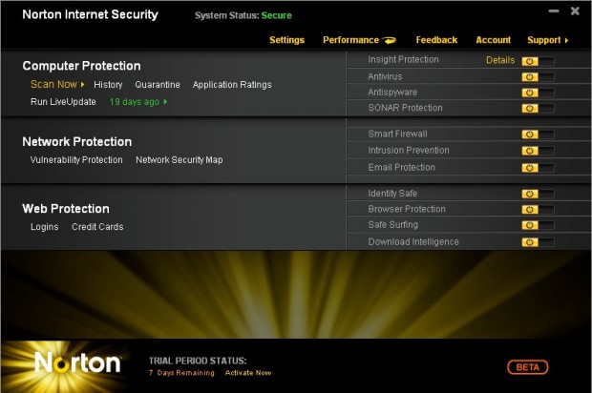Image resolution: width=592 pixels, height=393 pixels.
Task: Turn off the Antivirus switch
Action: (x=538, y=77)
